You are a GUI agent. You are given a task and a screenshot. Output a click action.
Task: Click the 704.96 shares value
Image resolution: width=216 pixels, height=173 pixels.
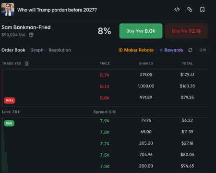(146, 155)
